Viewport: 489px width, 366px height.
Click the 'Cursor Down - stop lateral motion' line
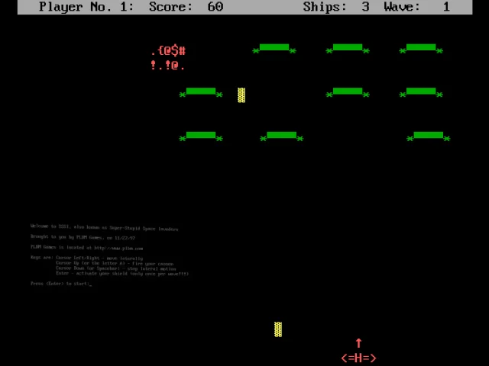tap(115, 268)
